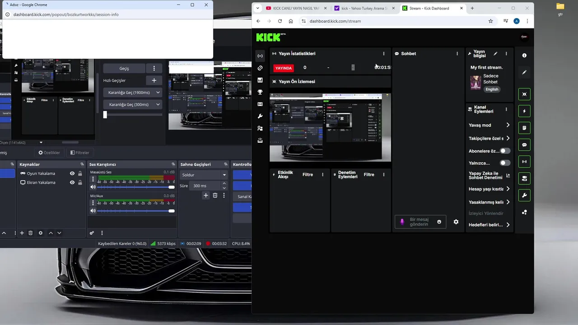The height and width of the screenshot is (325, 578).
Task: Toggle the green-bordered wrench widget icon, right rail
Action: pyautogui.click(x=524, y=195)
